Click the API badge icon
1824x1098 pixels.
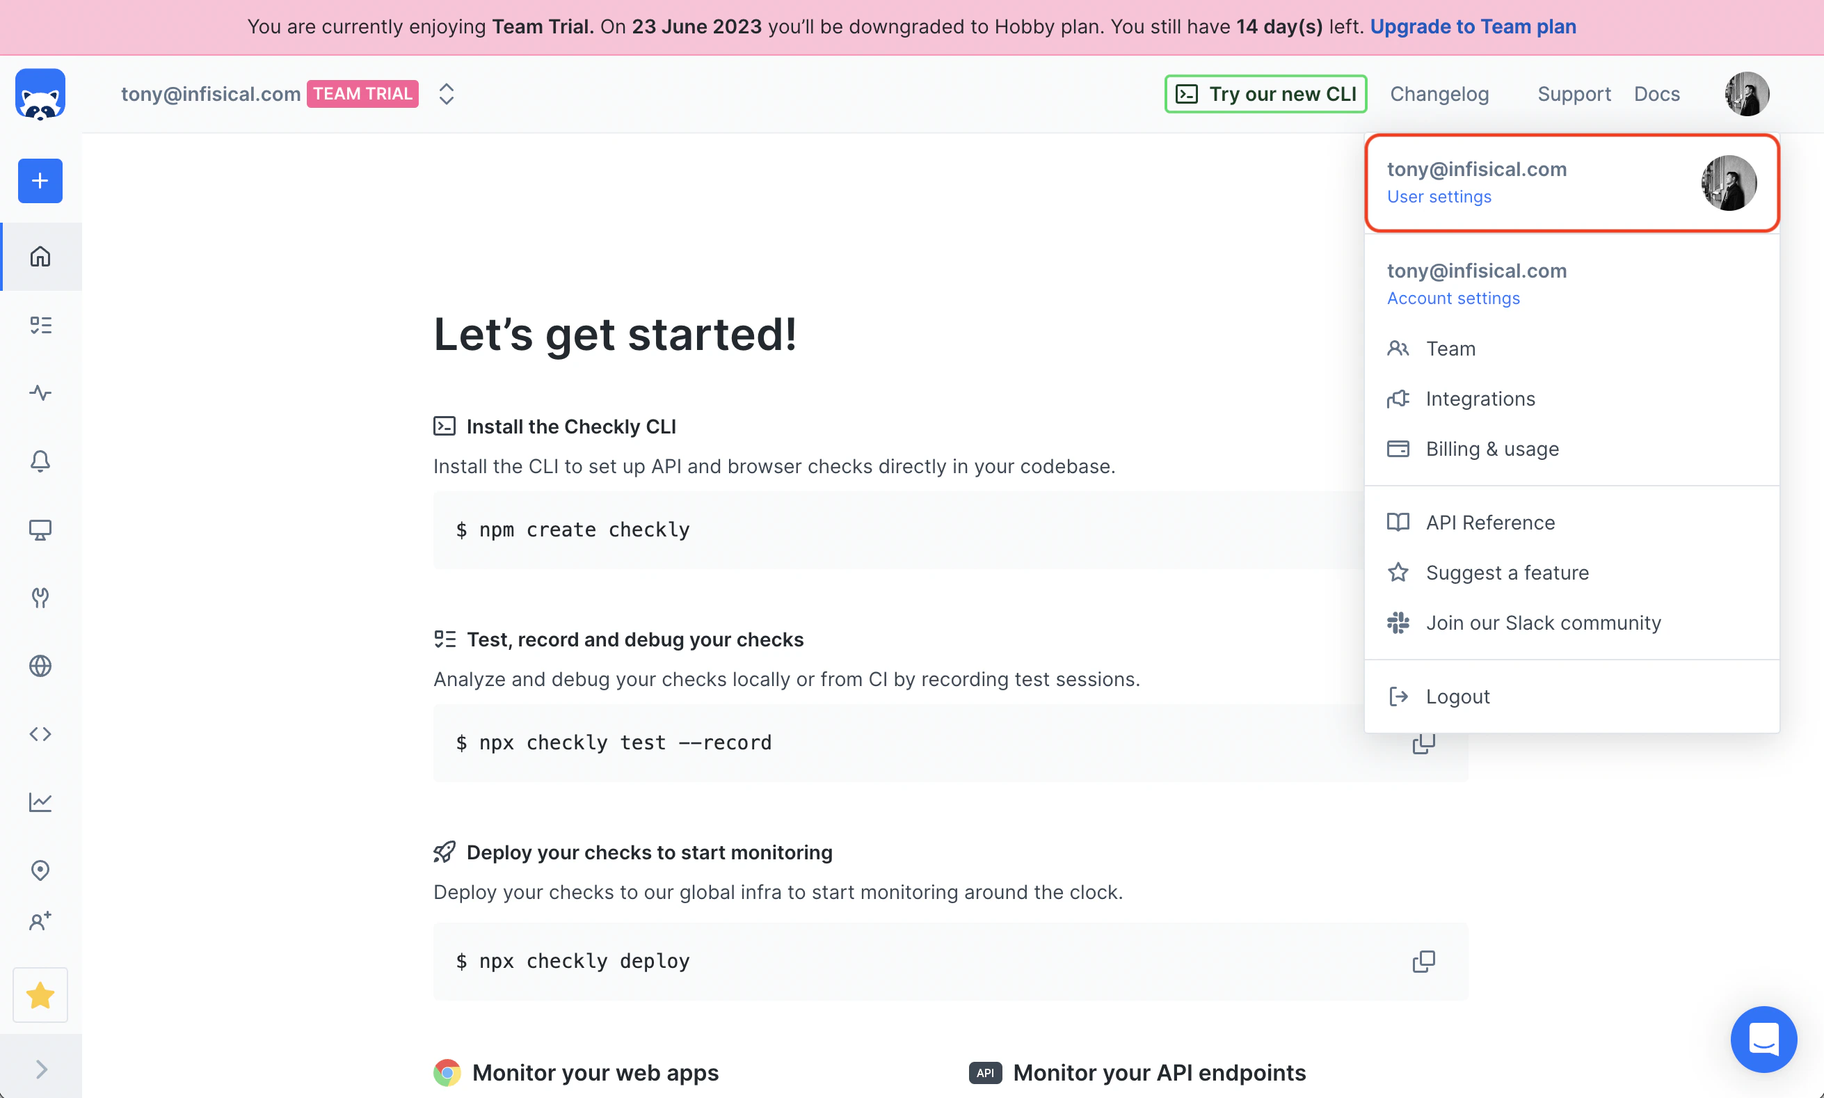click(985, 1073)
